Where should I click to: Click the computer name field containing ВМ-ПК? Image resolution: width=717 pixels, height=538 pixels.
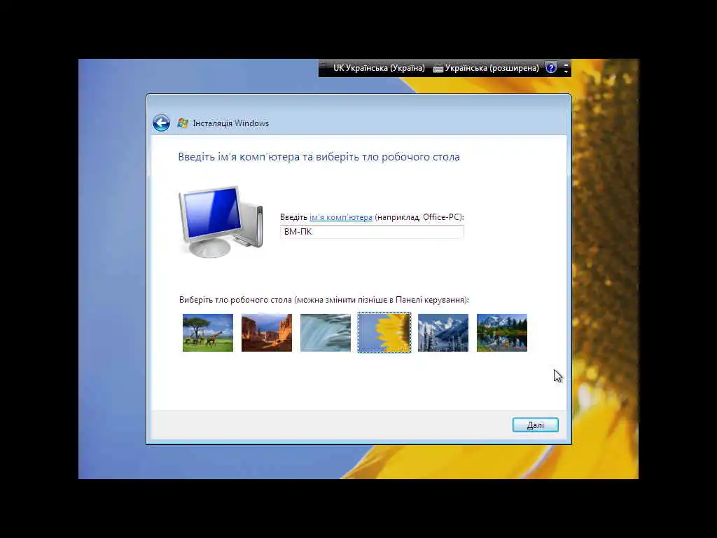(372, 232)
